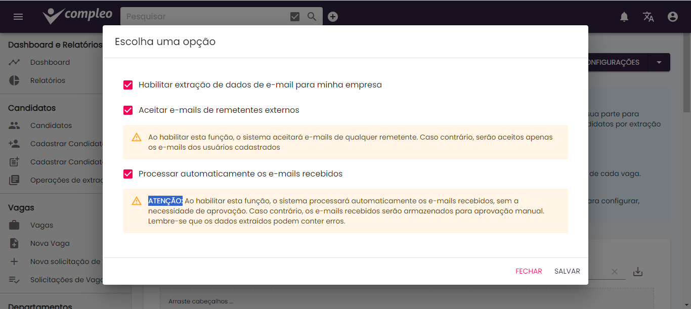The height and width of the screenshot is (309, 691).
Task: Click the FECHAR button
Action: [529, 271]
